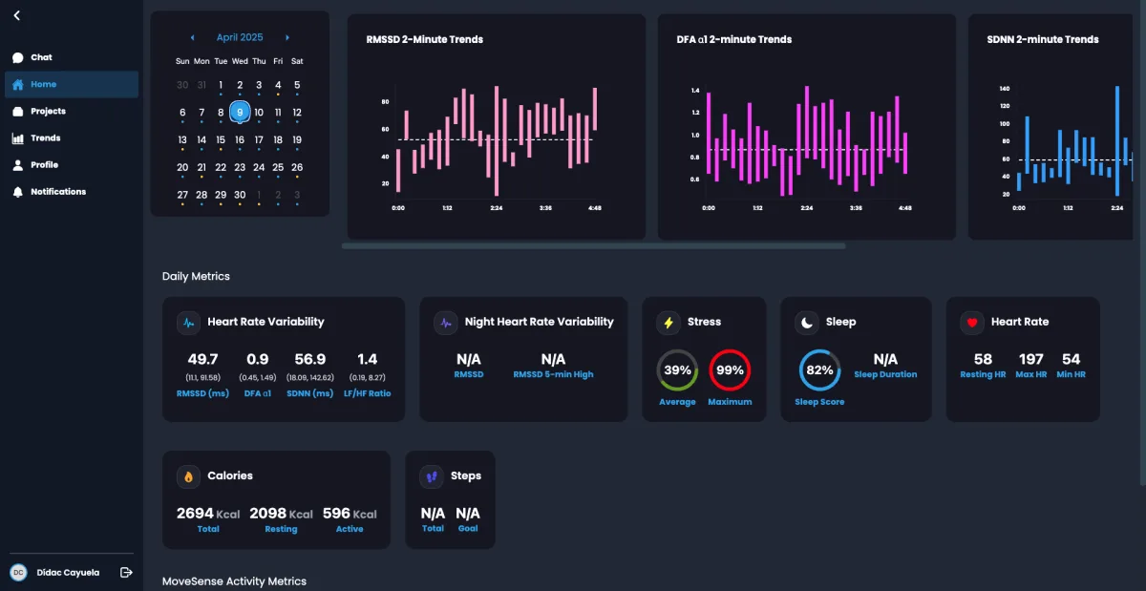Click the logout icon beside Didac Cayuela
This screenshot has height=591, width=1146.
click(126, 572)
